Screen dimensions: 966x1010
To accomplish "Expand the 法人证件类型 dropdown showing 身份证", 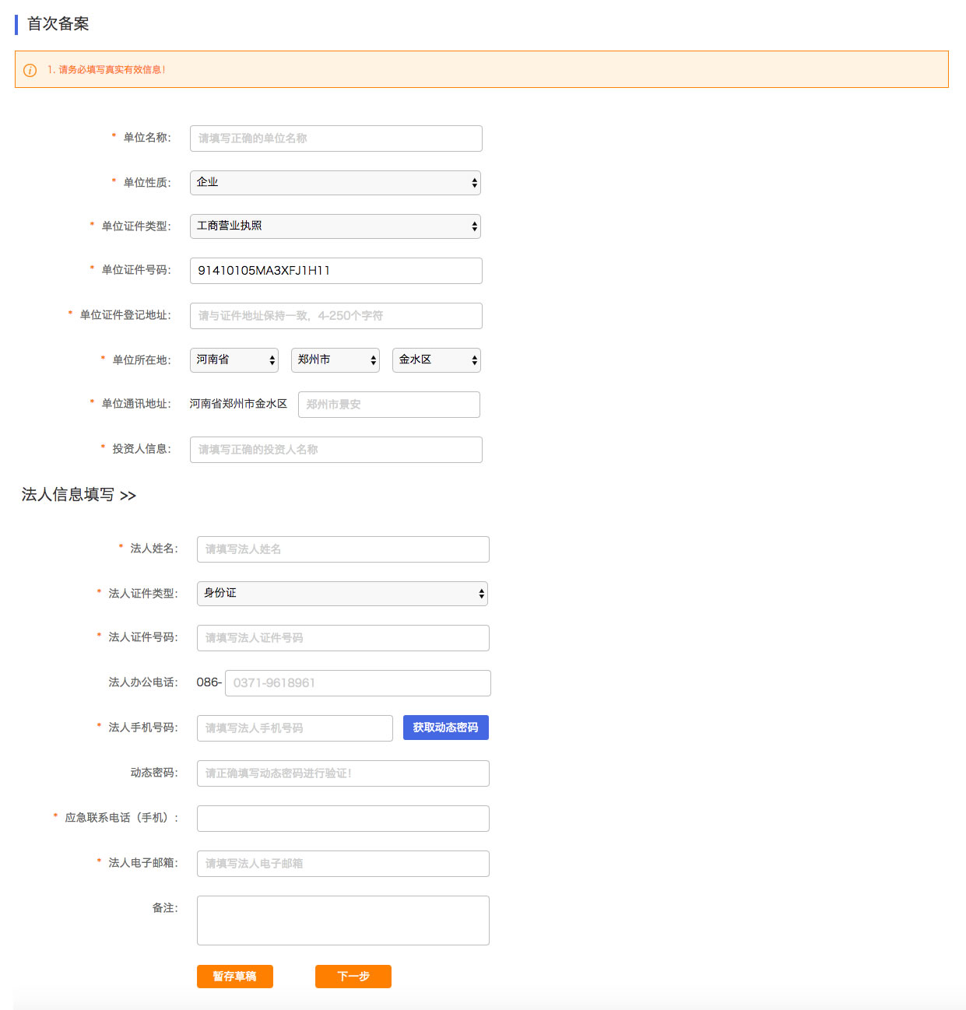I will (342, 594).
